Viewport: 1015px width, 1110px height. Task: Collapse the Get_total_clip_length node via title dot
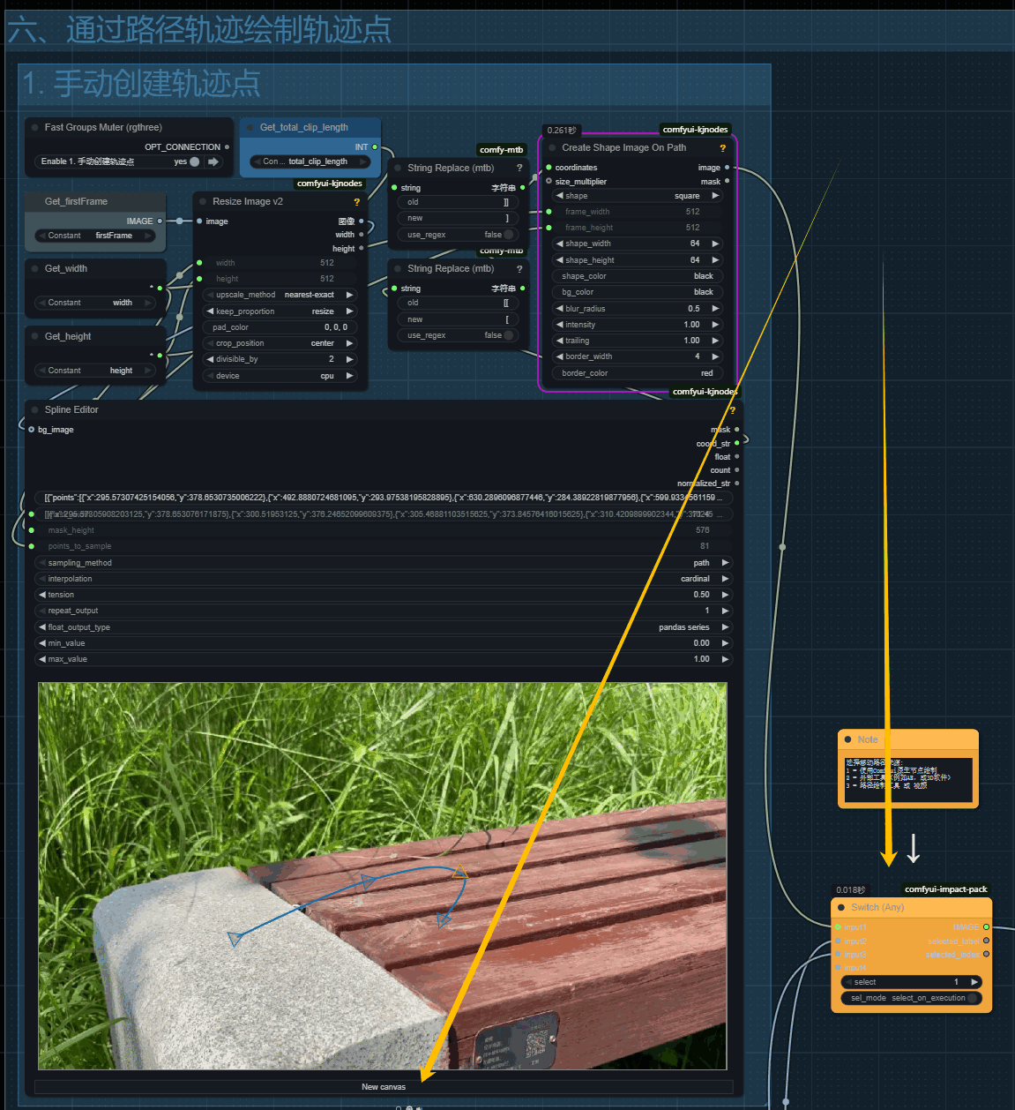(x=250, y=127)
